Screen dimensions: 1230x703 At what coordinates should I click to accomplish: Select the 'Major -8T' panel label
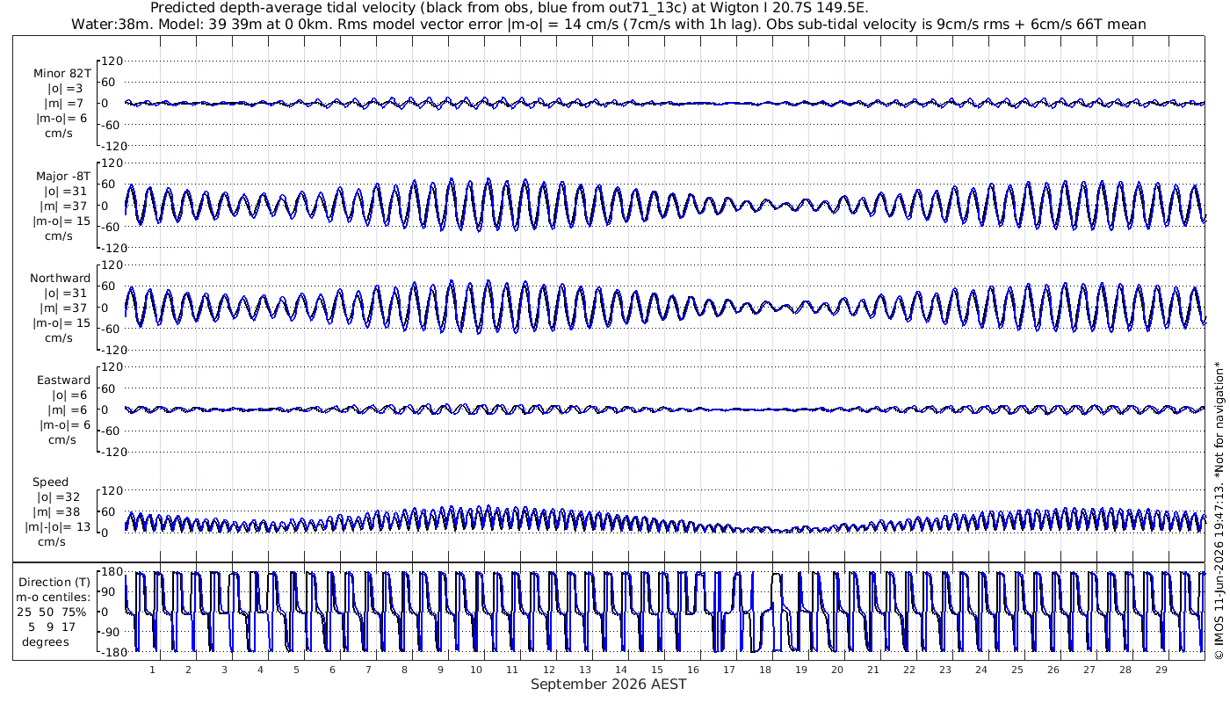point(63,177)
